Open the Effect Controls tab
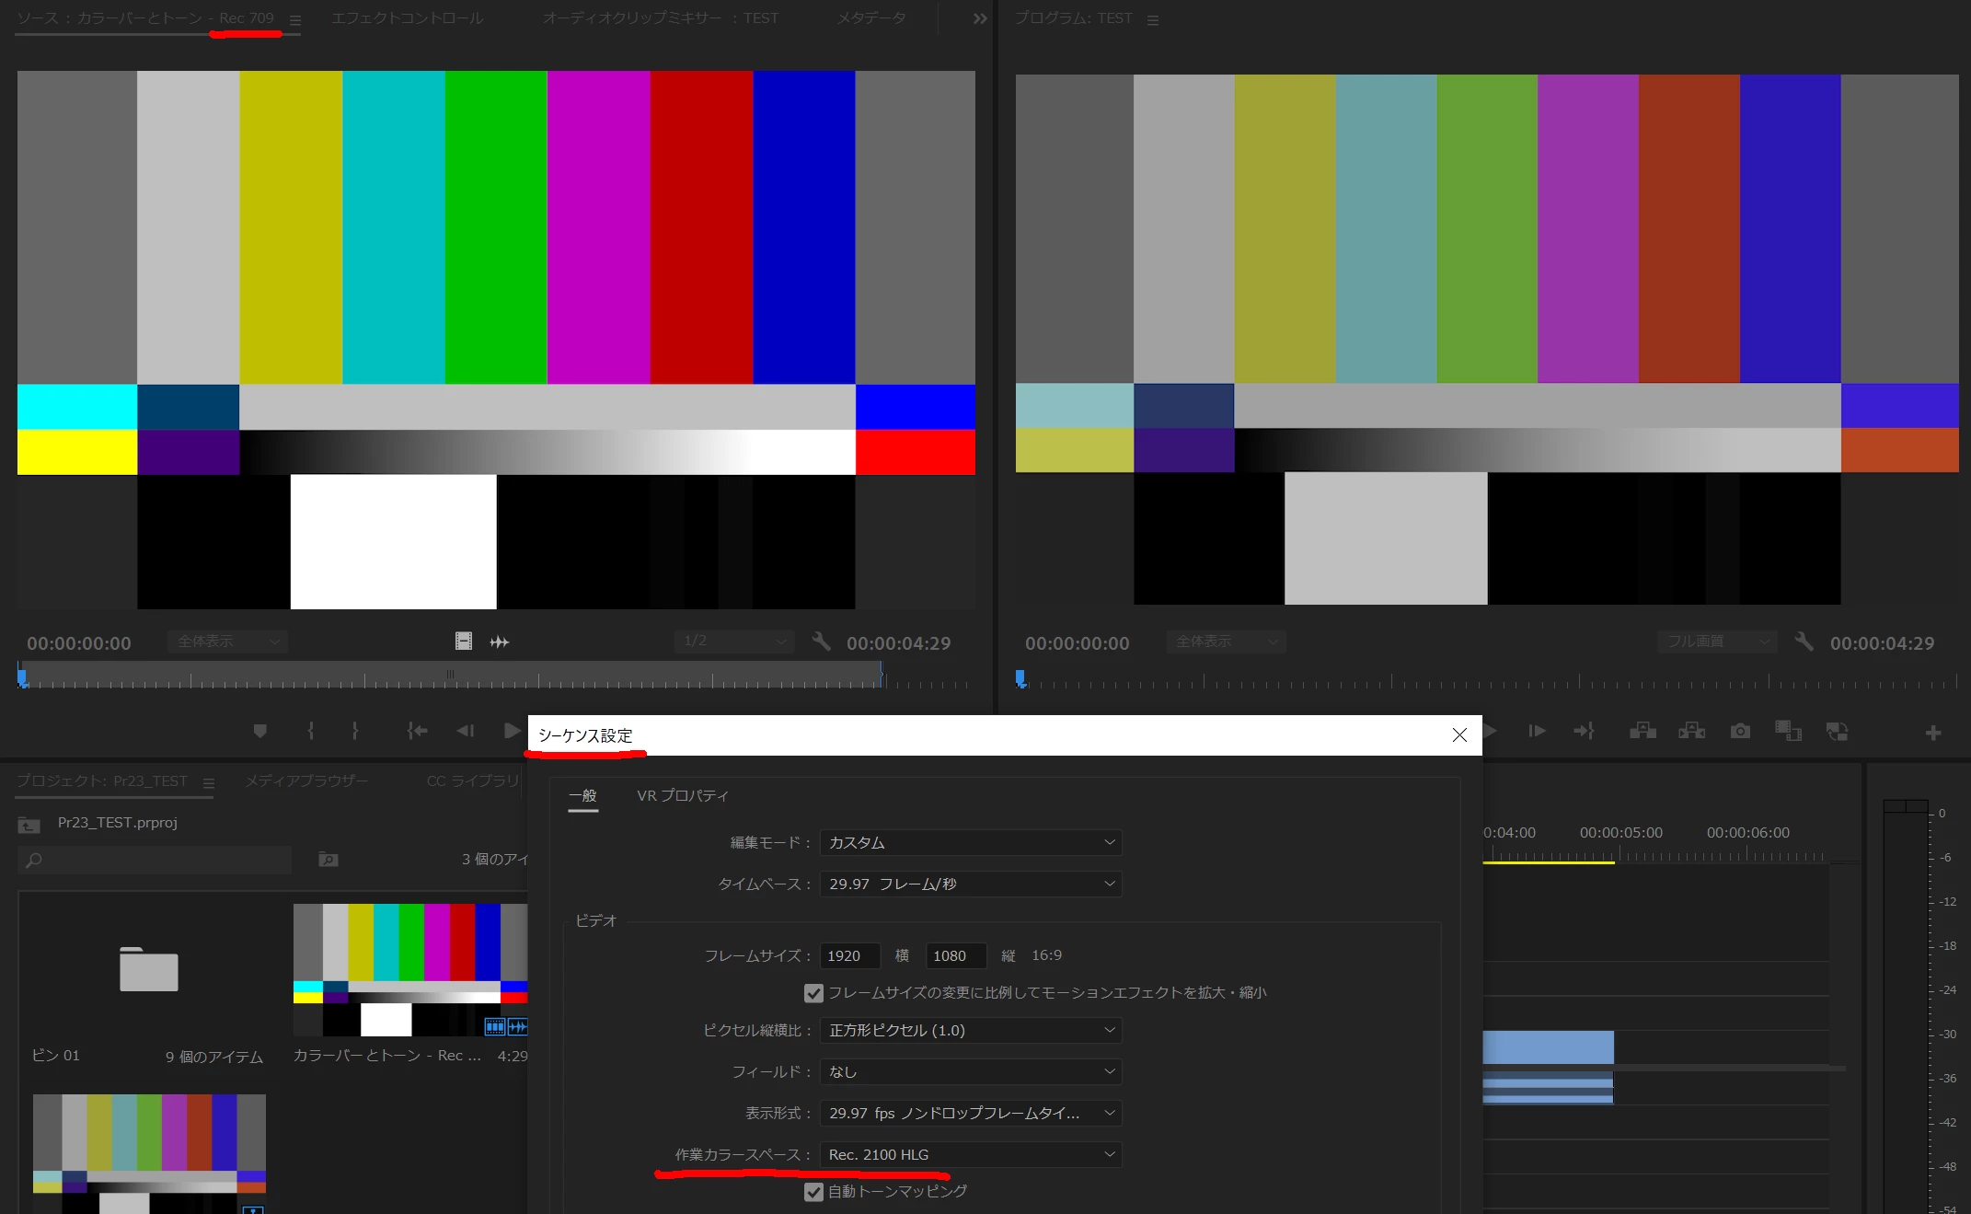The height and width of the screenshot is (1214, 1971). click(x=407, y=18)
